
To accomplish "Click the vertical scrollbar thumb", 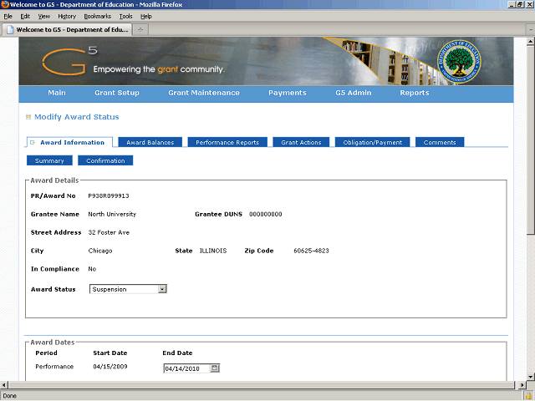I will point(531,140).
